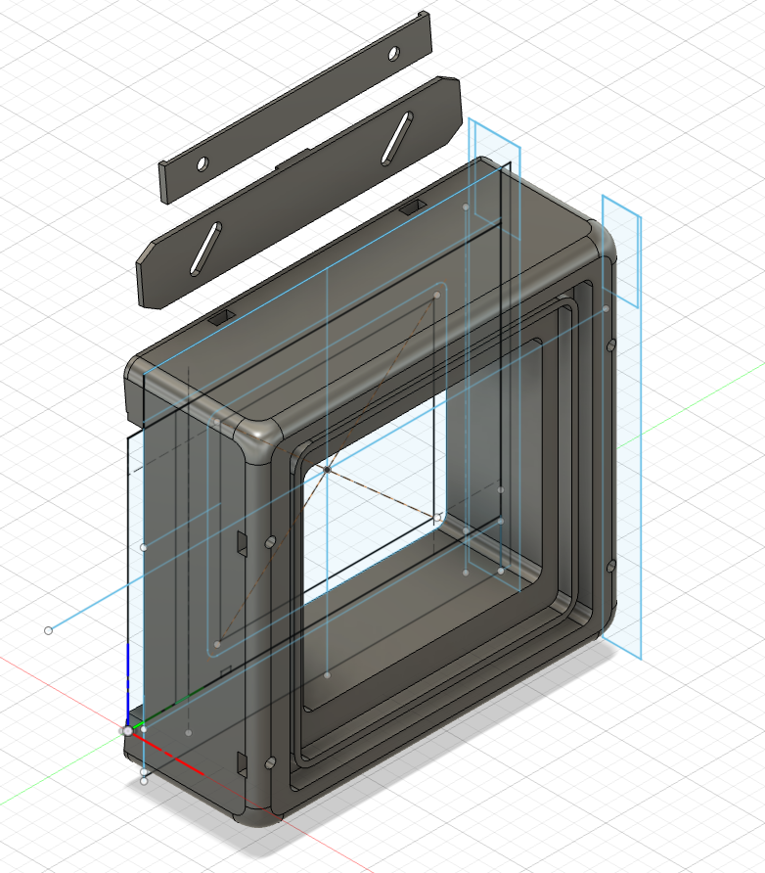Select the white sketch point at the rectangular opening's right corner
The height and width of the screenshot is (873, 765).
pyautogui.click(x=437, y=518)
